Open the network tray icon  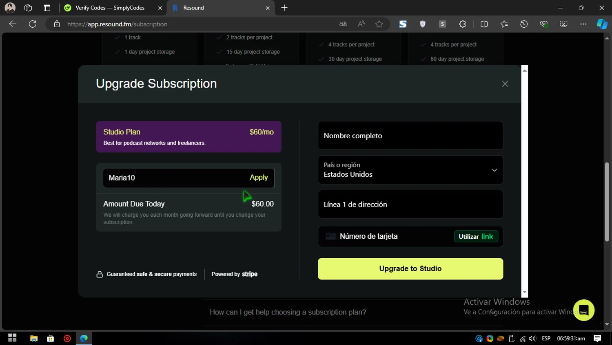[522, 338]
